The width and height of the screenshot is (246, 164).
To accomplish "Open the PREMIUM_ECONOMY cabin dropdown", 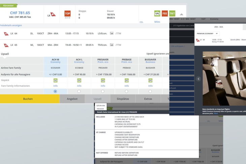I will 207,33.
